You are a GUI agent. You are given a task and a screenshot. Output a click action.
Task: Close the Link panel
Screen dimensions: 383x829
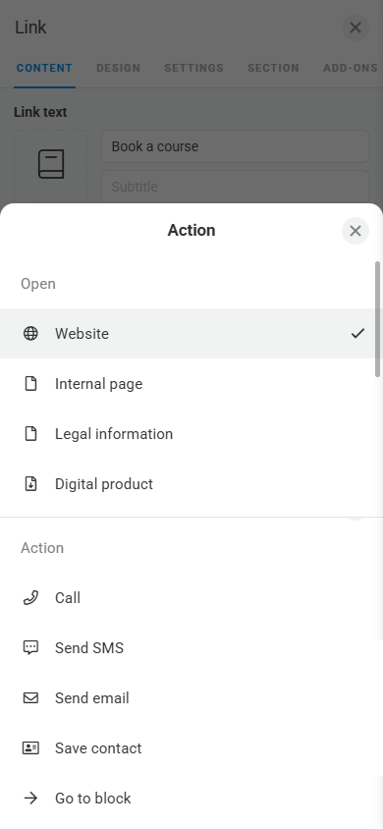pos(356,28)
